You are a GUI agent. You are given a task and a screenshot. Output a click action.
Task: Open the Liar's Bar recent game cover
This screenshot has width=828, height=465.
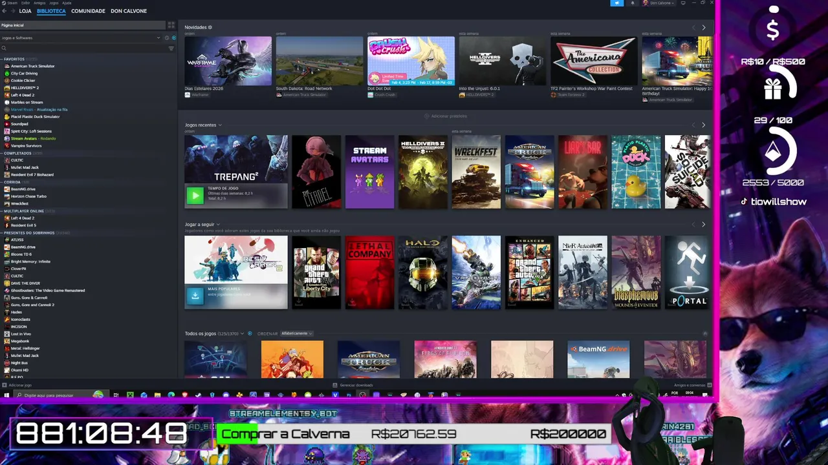coord(583,172)
